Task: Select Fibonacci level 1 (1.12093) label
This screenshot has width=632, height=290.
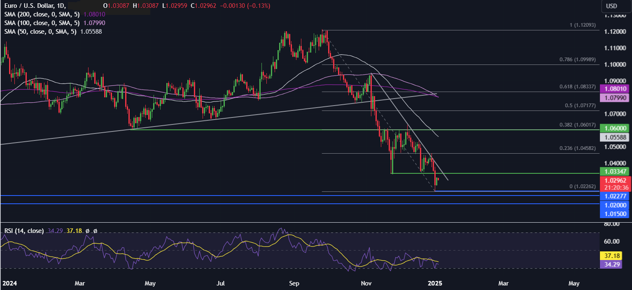Action: [x=583, y=25]
